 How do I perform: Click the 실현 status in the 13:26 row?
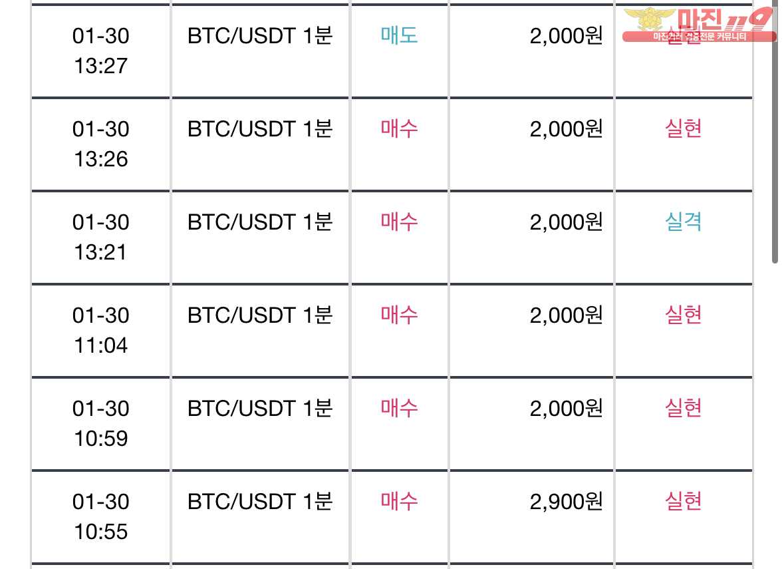click(683, 128)
